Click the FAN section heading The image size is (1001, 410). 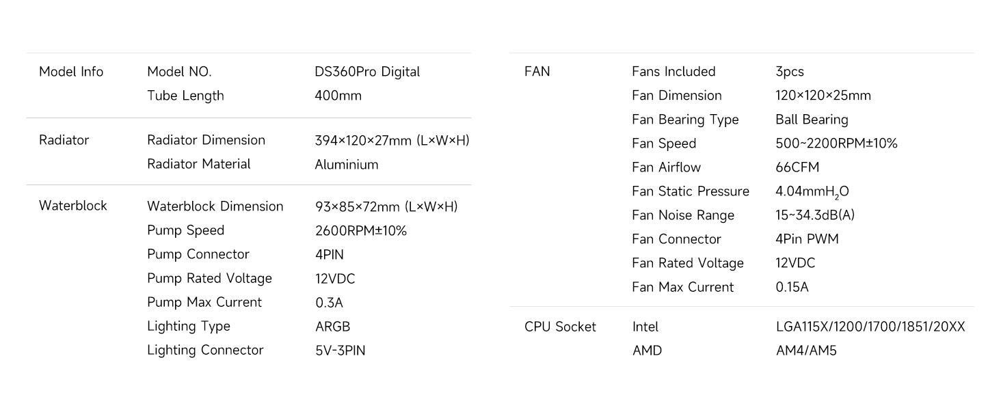tap(537, 72)
